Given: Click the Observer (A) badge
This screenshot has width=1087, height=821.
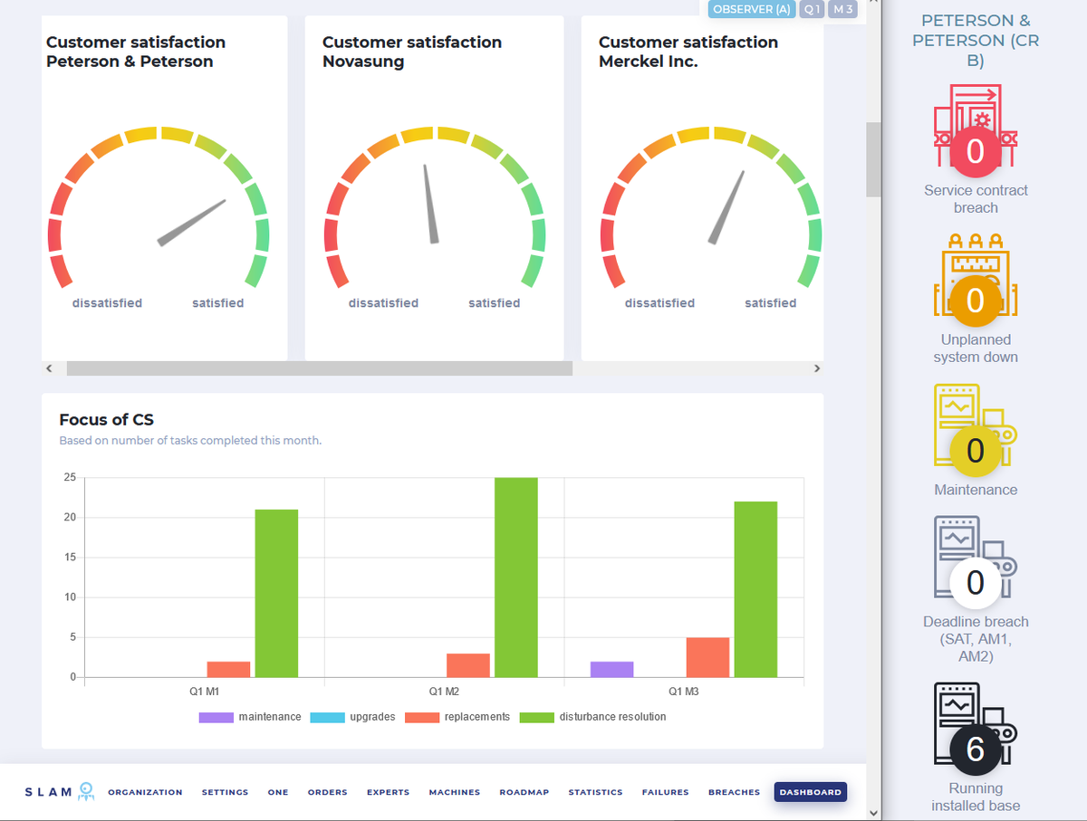Looking at the screenshot, I should click(752, 9).
